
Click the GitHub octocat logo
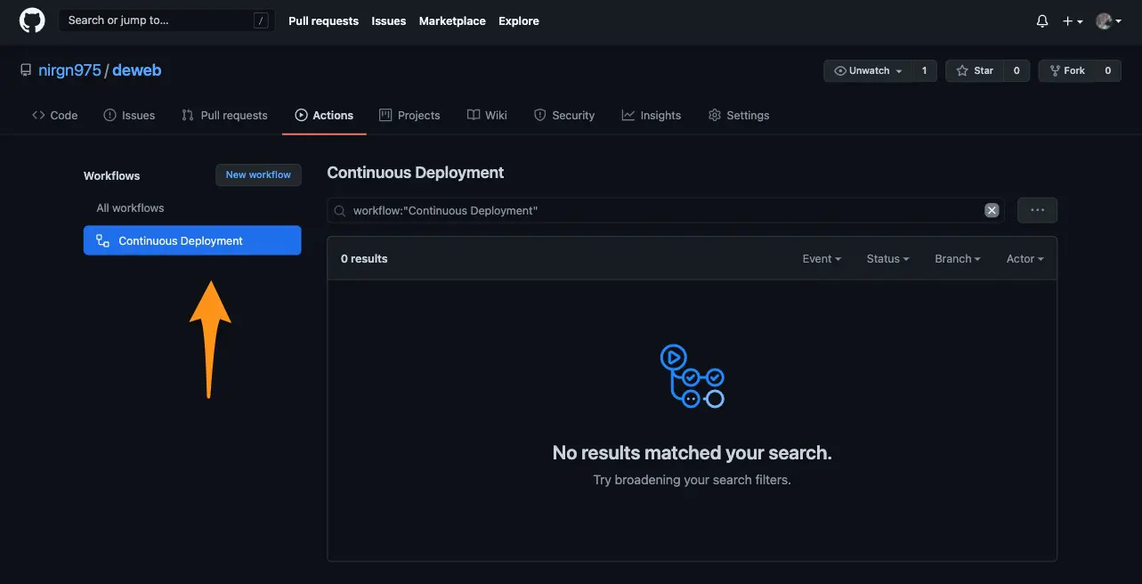pos(31,21)
